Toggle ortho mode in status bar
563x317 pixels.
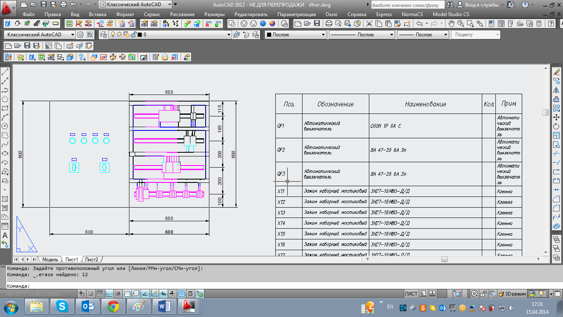(x=109, y=294)
